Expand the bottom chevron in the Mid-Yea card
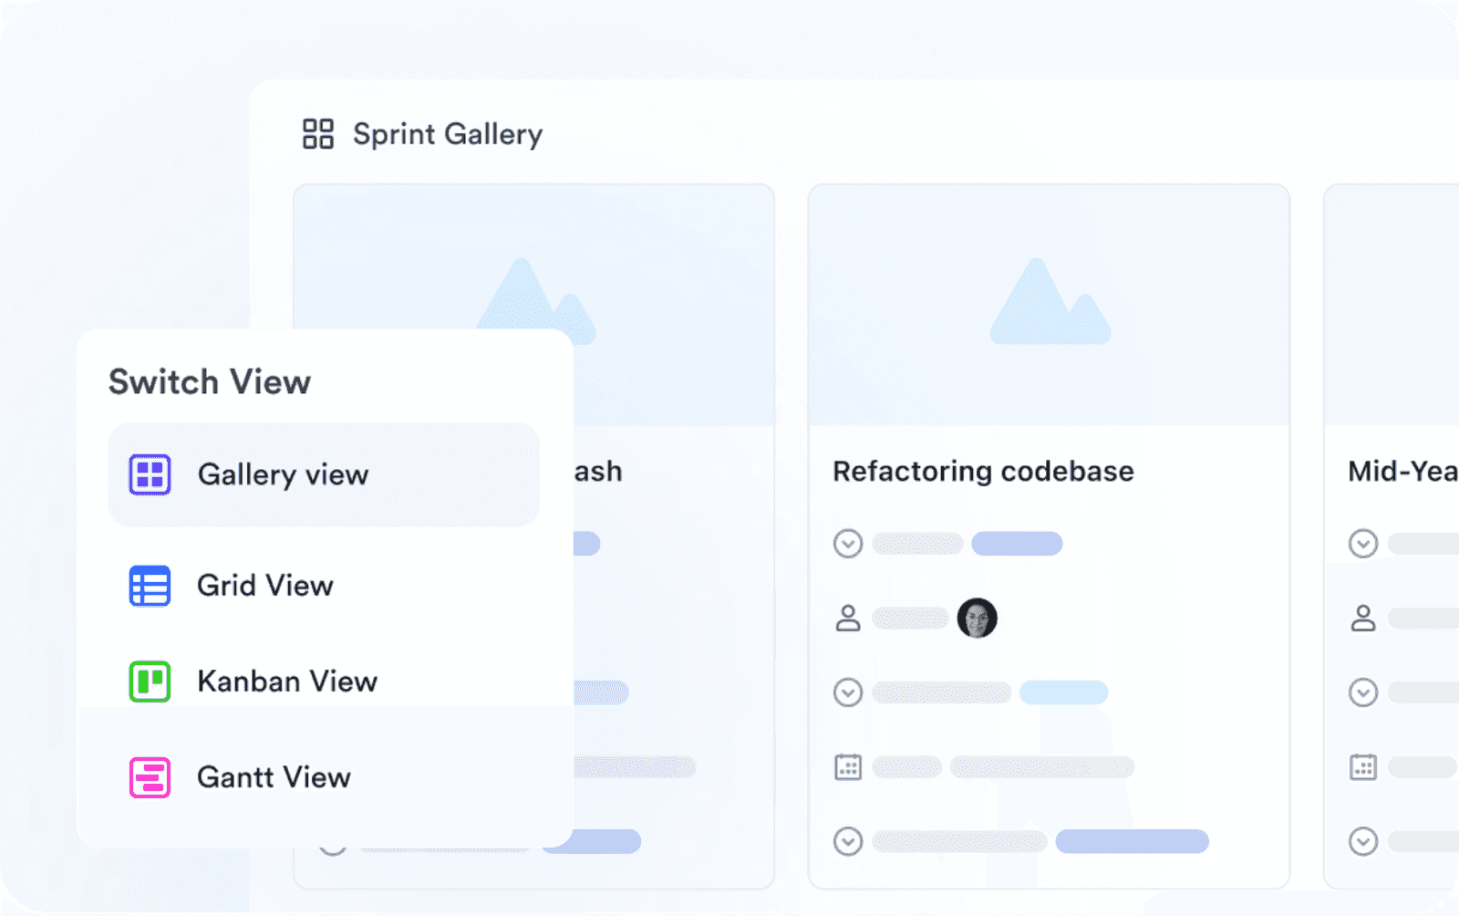 tap(1363, 841)
